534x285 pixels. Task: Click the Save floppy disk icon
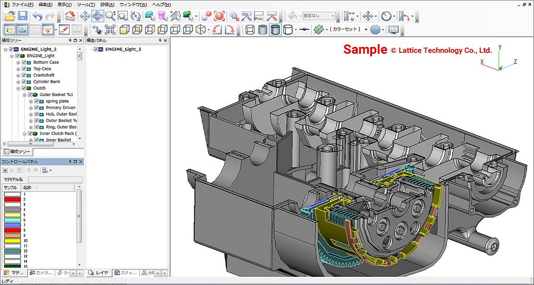click(22, 16)
